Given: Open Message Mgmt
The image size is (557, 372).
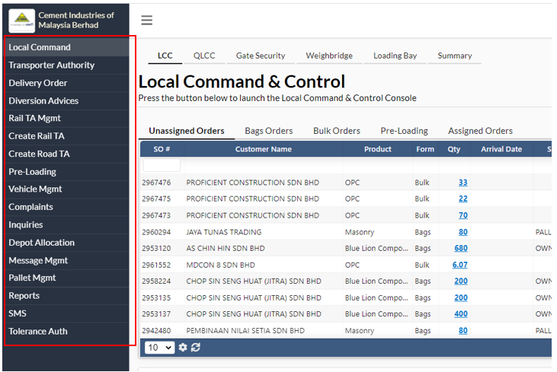Looking at the screenshot, I should (66, 260).
